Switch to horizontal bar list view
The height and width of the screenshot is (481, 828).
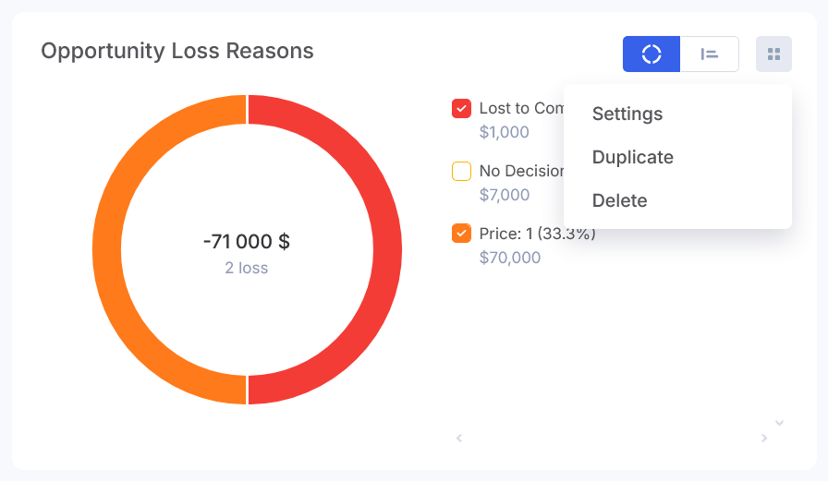coord(710,54)
